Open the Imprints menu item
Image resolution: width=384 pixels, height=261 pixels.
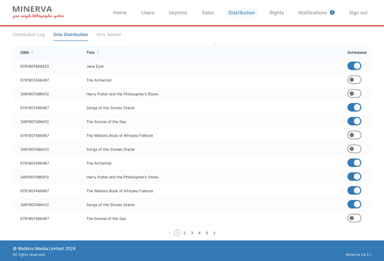pyautogui.click(x=178, y=13)
